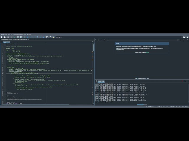Open Preferences via the wrench icon
The width and height of the screenshot is (189, 141).
(x=50, y=37)
